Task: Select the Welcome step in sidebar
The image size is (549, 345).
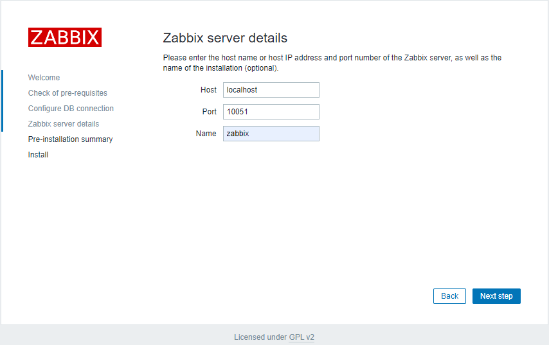Action: (x=44, y=78)
